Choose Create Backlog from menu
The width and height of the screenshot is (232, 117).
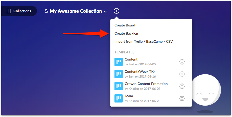pyautogui.click(x=126, y=34)
